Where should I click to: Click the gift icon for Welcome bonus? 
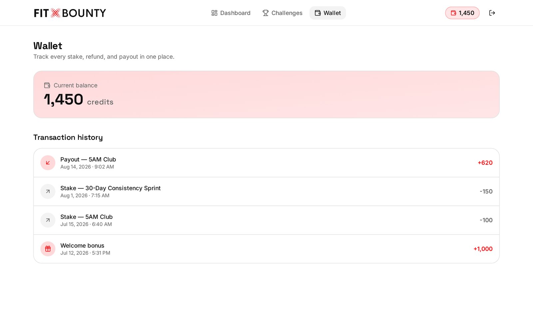(x=48, y=249)
